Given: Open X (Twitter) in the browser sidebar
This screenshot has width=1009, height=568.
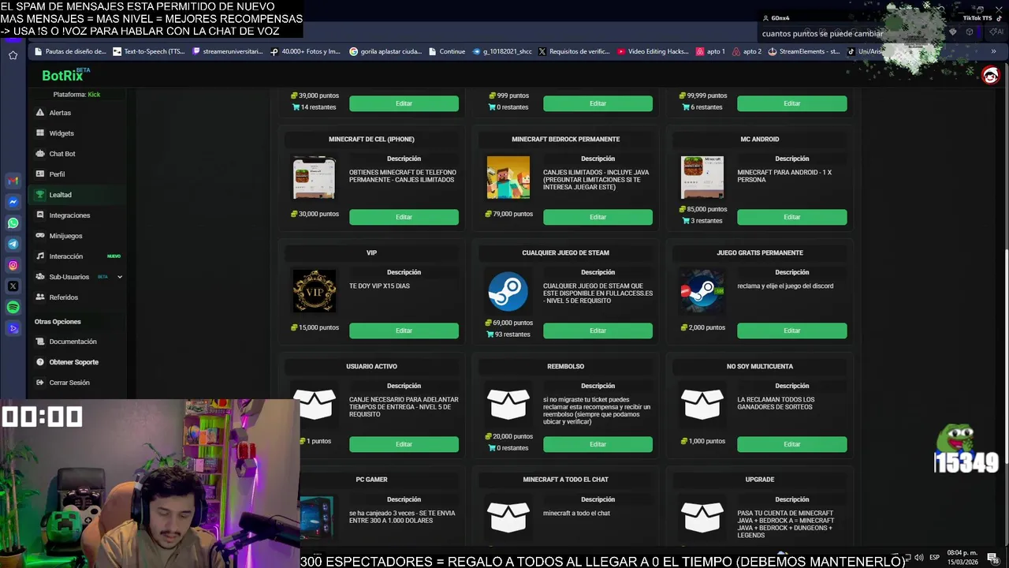Looking at the screenshot, I should [13, 286].
